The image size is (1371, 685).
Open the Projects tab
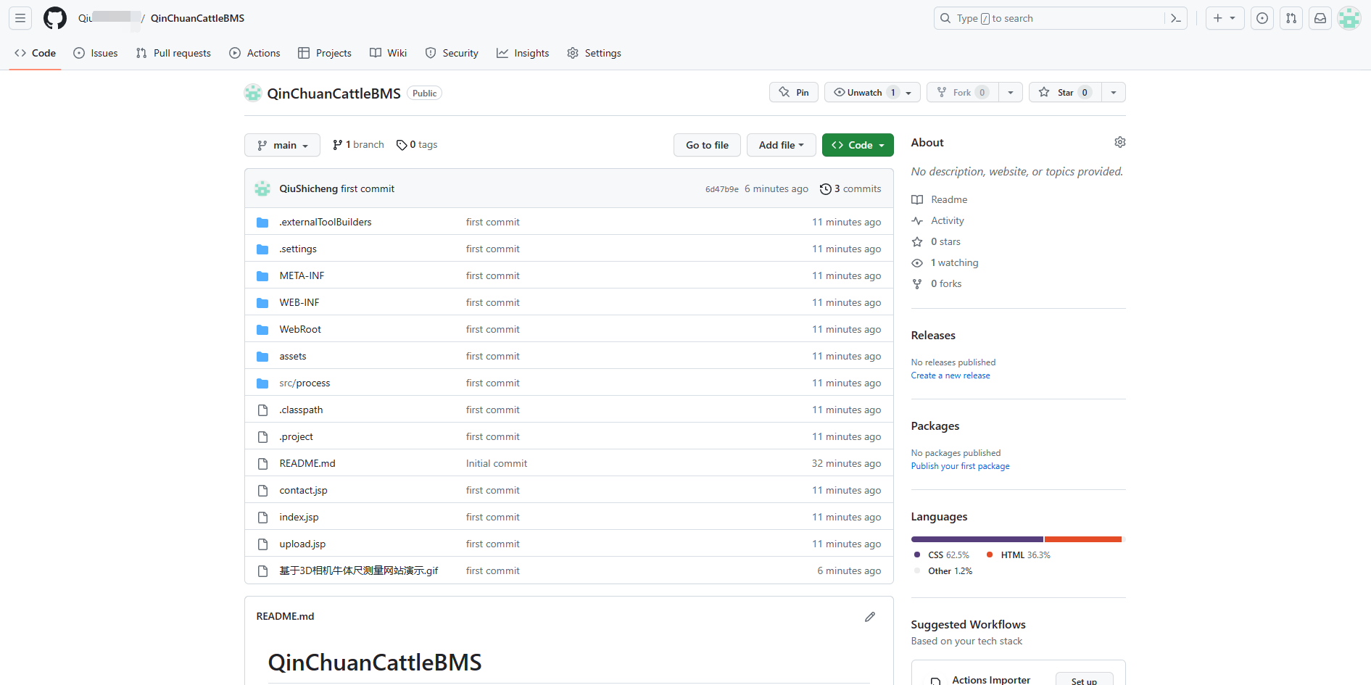point(325,53)
